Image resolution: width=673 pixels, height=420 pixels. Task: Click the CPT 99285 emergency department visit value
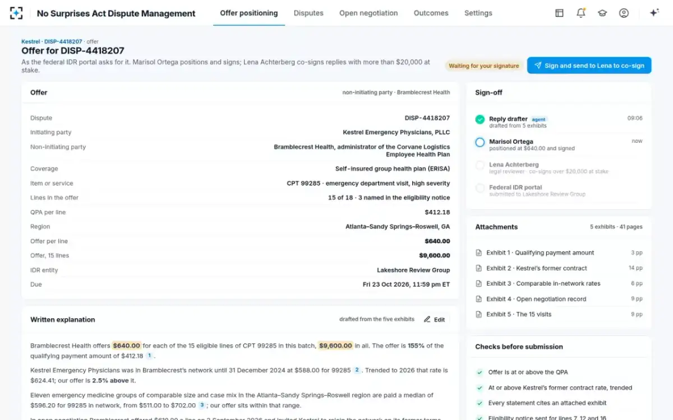click(368, 183)
